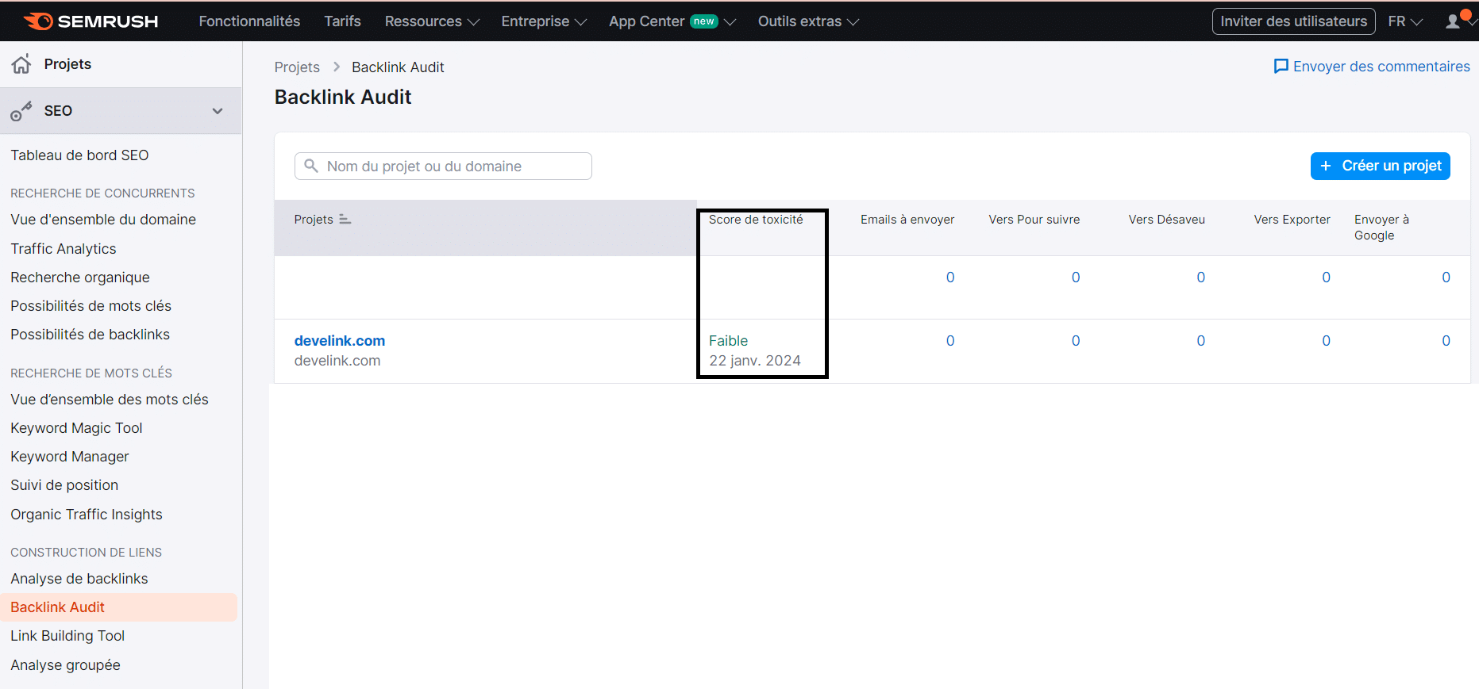The height and width of the screenshot is (689, 1479).
Task: Open Organic Traffic Insights
Action: tap(87, 515)
